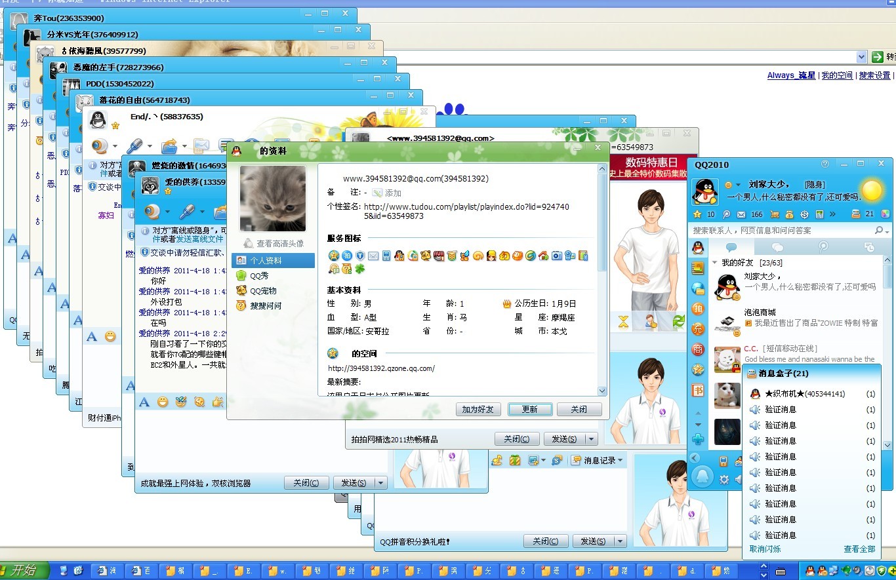Open search dropdown magnifier in QQ2010
This screenshot has width=896, height=580.
[x=882, y=231]
